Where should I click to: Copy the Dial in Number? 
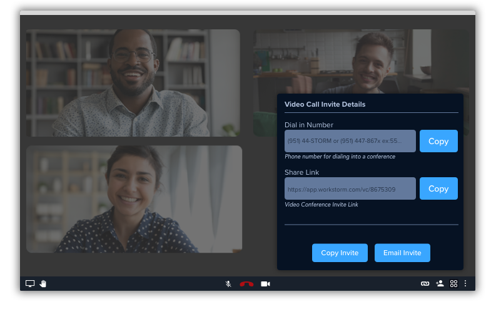tap(438, 141)
